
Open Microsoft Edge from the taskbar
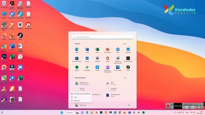(x=115, y=112)
